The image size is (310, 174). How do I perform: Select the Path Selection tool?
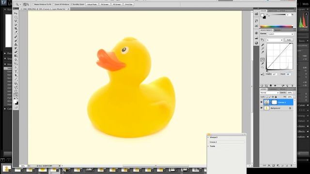pyautogui.click(x=16, y=75)
